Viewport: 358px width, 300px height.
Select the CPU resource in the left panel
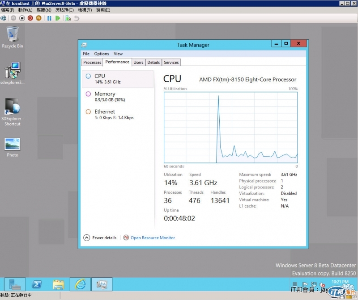[x=118, y=79]
